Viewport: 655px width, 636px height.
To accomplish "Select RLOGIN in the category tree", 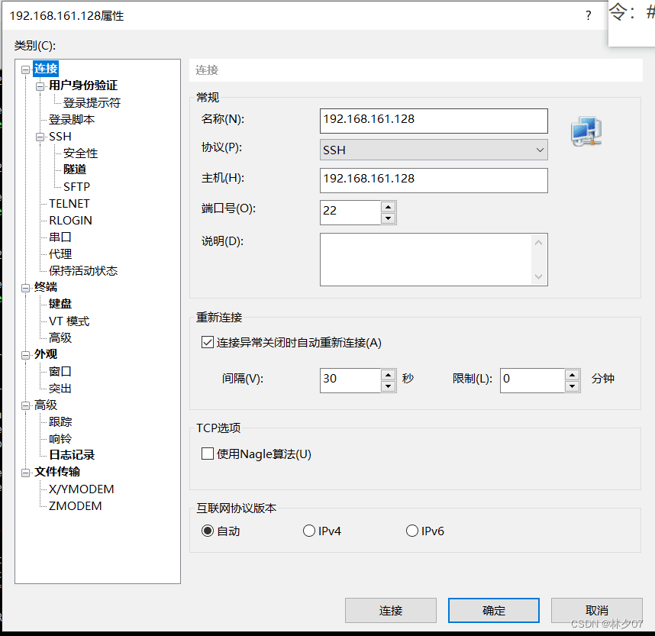I will tap(70, 220).
